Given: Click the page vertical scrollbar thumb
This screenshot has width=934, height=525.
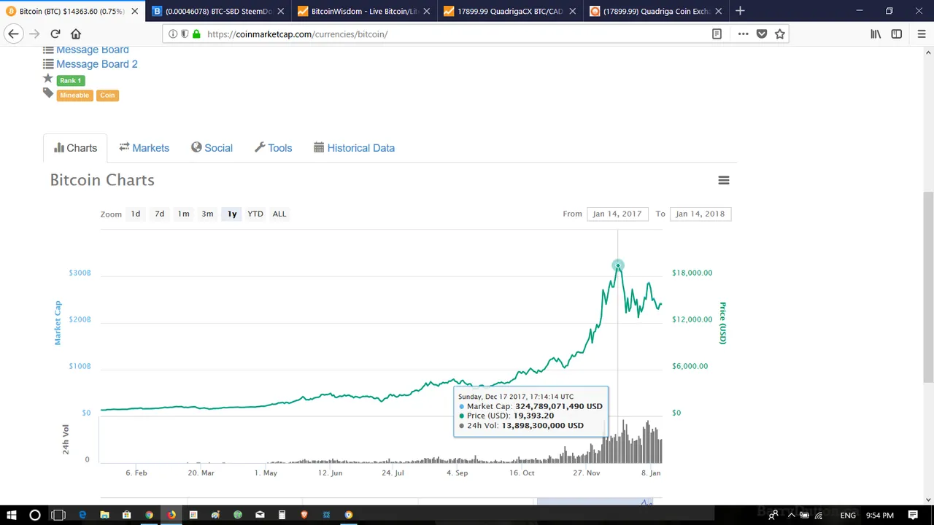Looking at the screenshot, I should (928, 286).
